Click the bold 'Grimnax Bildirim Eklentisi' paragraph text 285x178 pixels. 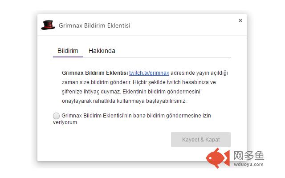coord(95,73)
